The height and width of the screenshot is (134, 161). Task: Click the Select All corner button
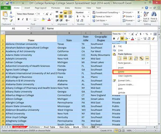coord(3,33)
